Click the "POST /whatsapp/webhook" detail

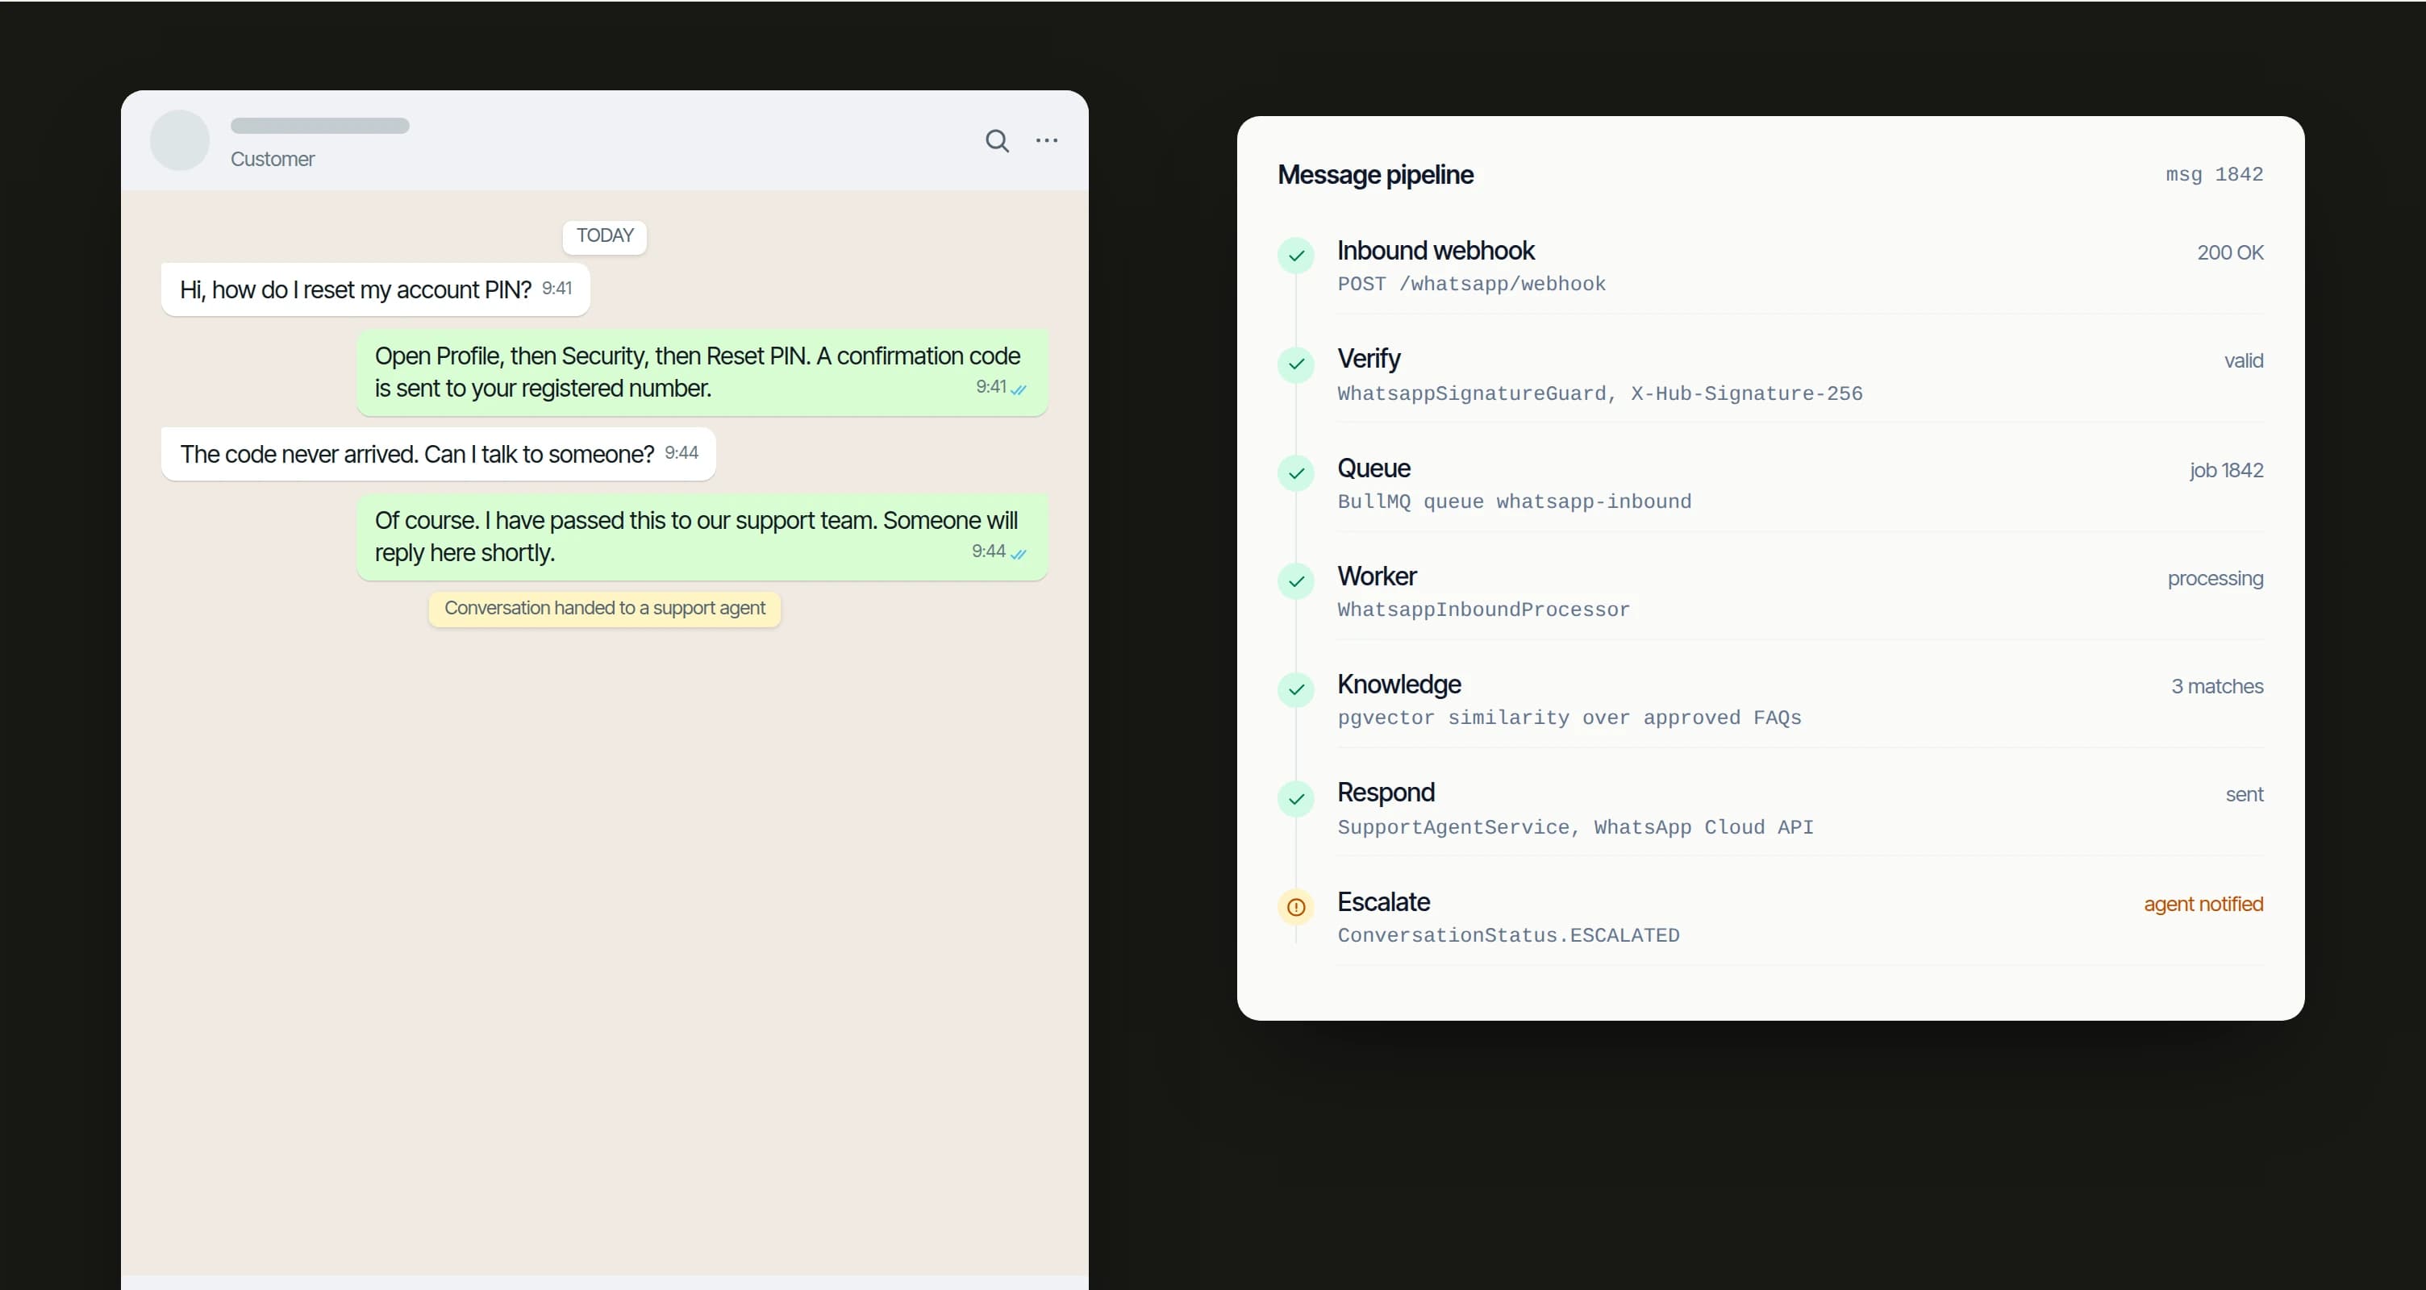pyautogui.click(x=1471, y=284)
